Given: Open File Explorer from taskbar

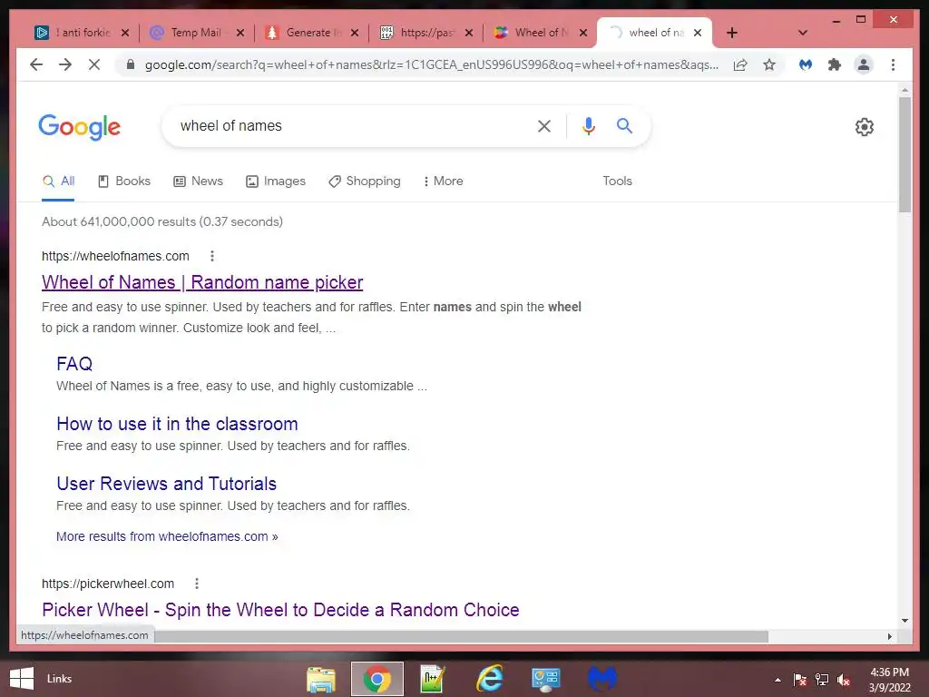Looking at the screenshot, I should point(321,679).
